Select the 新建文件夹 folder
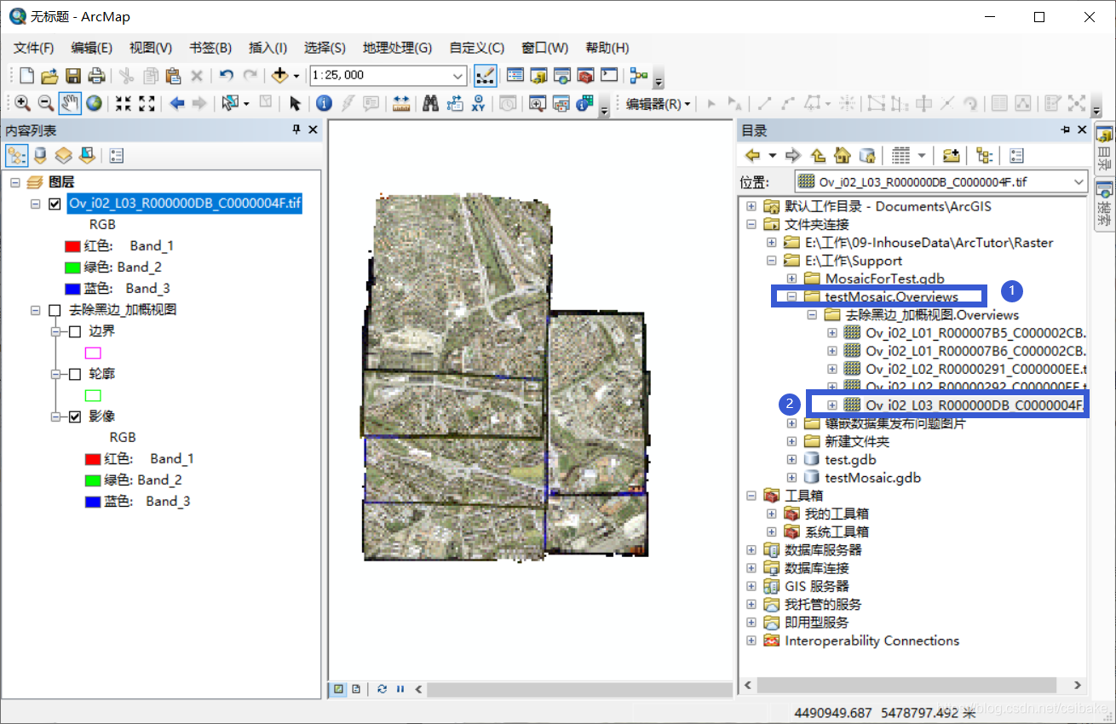 point(857,441)
